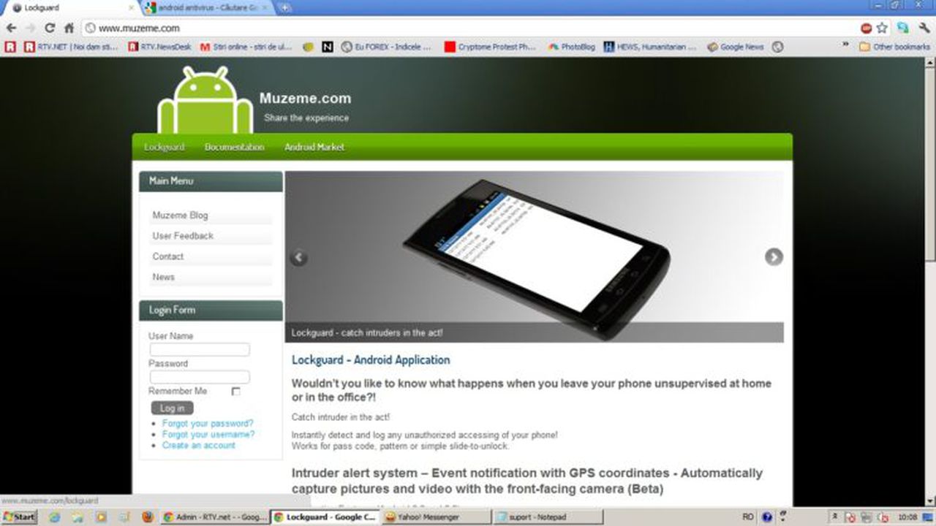Viewport: 936px width, 526px height.
Task: Go back using the browser back arrow
Action: point(11,28)
